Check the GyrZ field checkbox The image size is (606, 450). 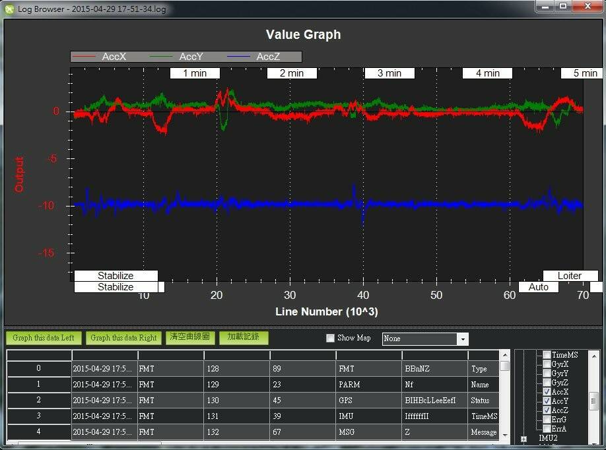(547, 383)
